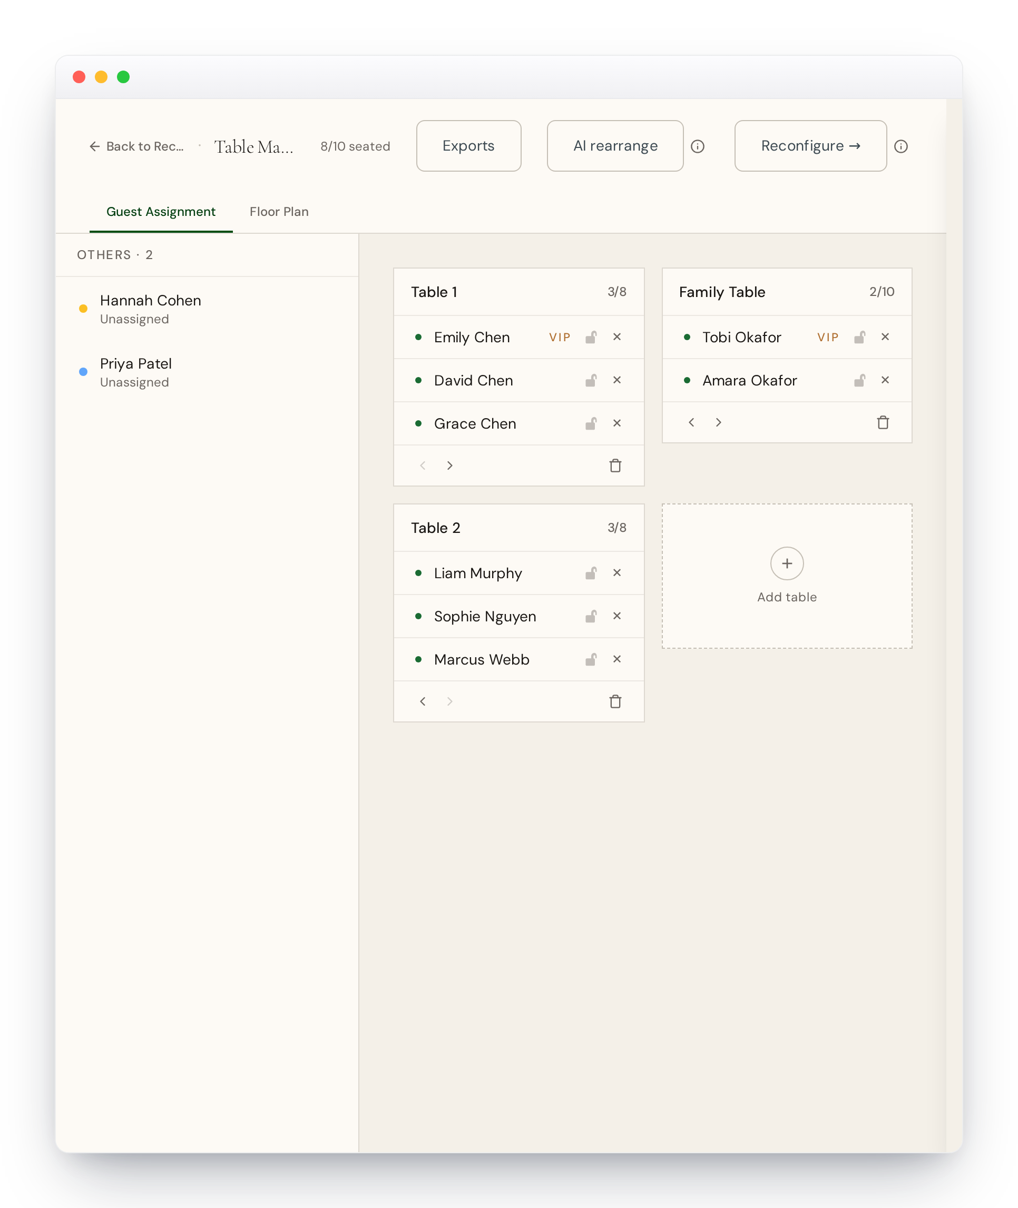Delete Table 2 with trash icon
This screenshot has width=1018, height=1208.
pyautogui.click(x=615, y=701)
